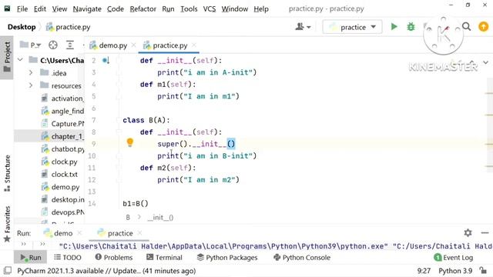Toggle the Structure side panel button
This screenshot has width=493, height=277.
[7, 173]
